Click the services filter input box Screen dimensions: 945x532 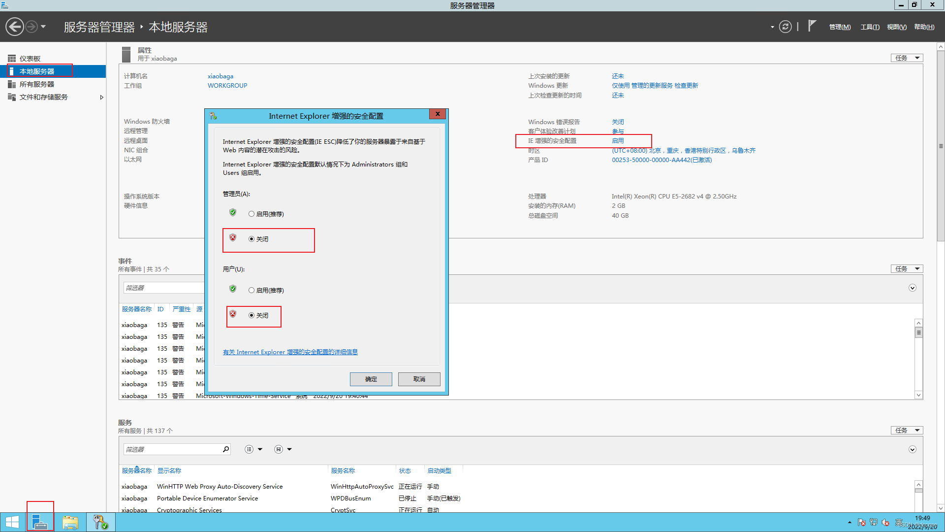tap(172, 449)
